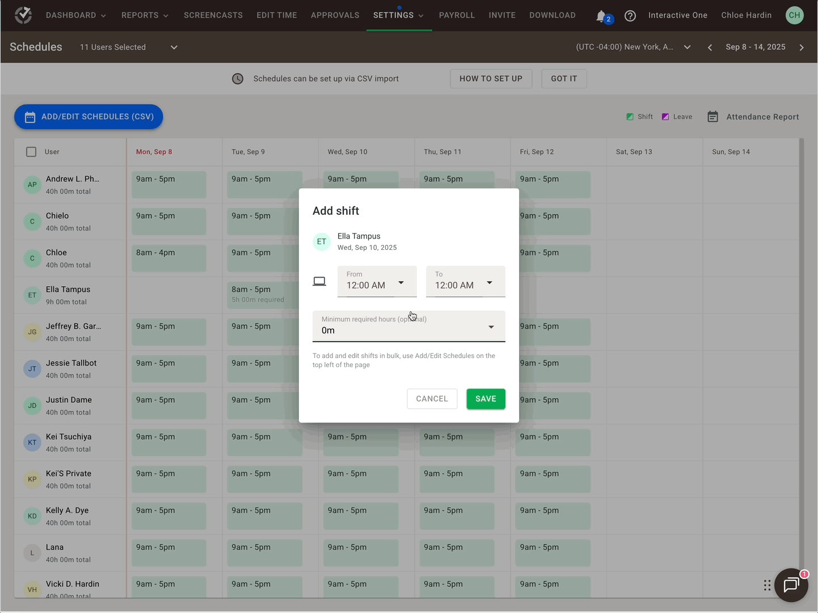The width and height of the screenshot is (818, 613).
Task: Click Add/Edit Schedules (CSV) button
Action: coord(88,117)
